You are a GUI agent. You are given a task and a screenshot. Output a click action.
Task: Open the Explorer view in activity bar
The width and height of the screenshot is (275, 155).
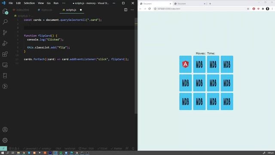tap(5, 11)
